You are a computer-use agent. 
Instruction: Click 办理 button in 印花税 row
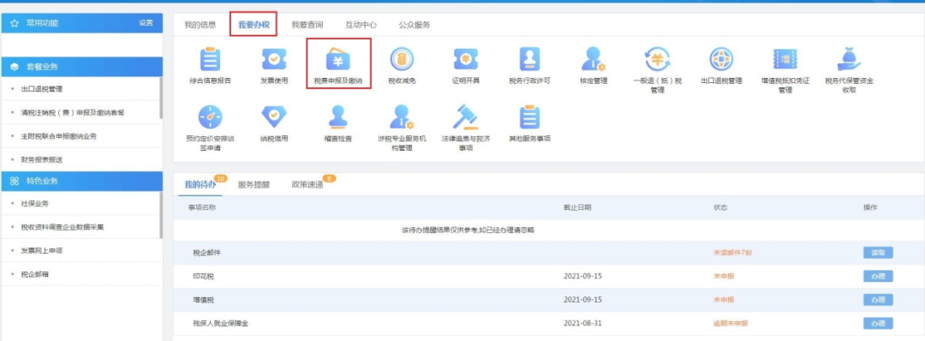click(x=878, y=276)
